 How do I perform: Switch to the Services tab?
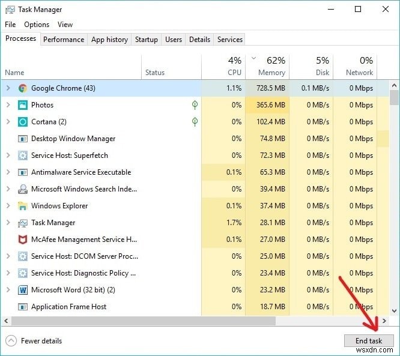pyautogui.click(x=229, y=40)
